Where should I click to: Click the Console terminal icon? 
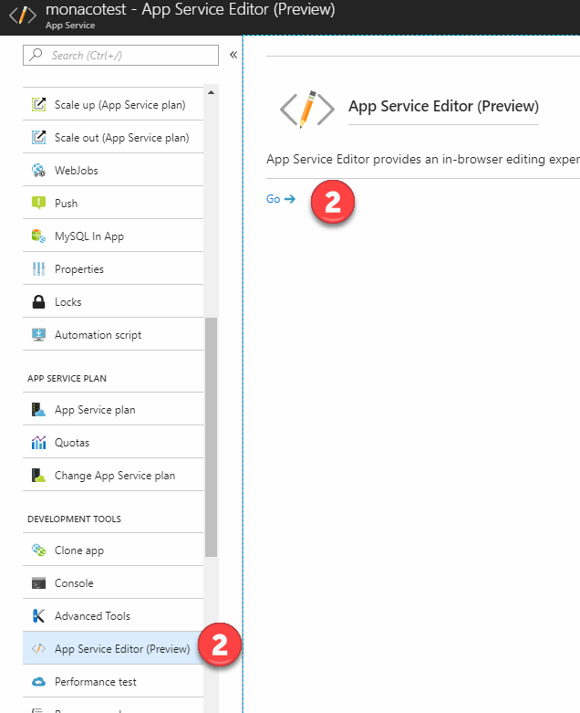(38, 583)
